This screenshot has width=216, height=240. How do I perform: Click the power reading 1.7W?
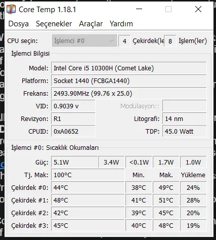coord(166,163)
